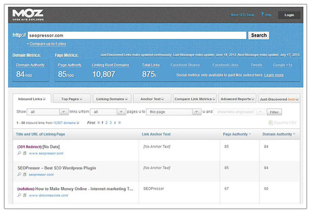Click the 10,807 domains link
311x213 pixels.
coord(64,123)
